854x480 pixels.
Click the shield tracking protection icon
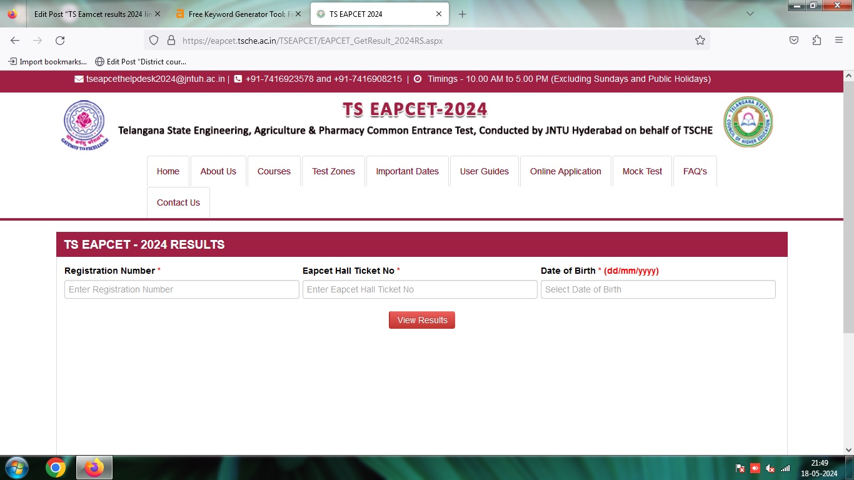click(154, 40)
